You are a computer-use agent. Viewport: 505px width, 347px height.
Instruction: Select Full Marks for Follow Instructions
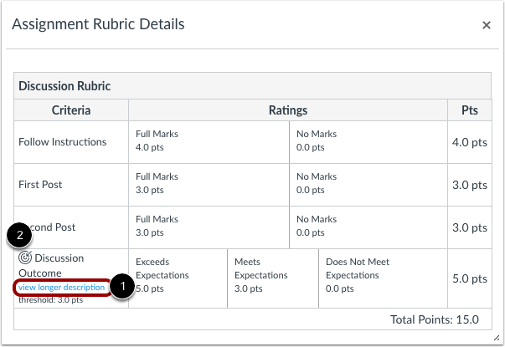209,142
